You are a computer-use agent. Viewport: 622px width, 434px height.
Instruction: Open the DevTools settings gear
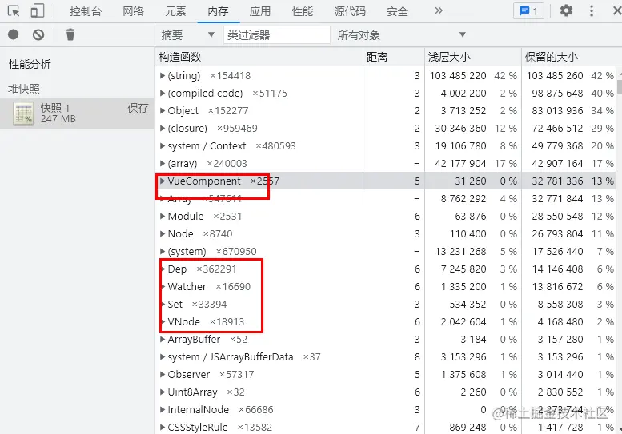(566, 10)
